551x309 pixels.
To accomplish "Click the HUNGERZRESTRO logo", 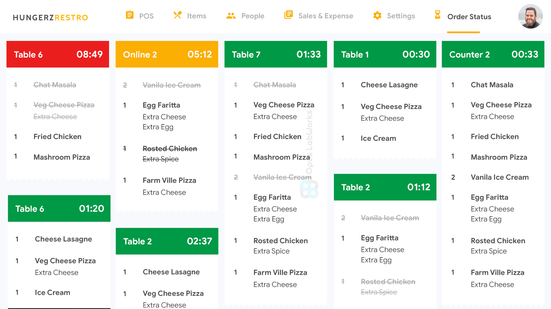I will pos(50,17).
